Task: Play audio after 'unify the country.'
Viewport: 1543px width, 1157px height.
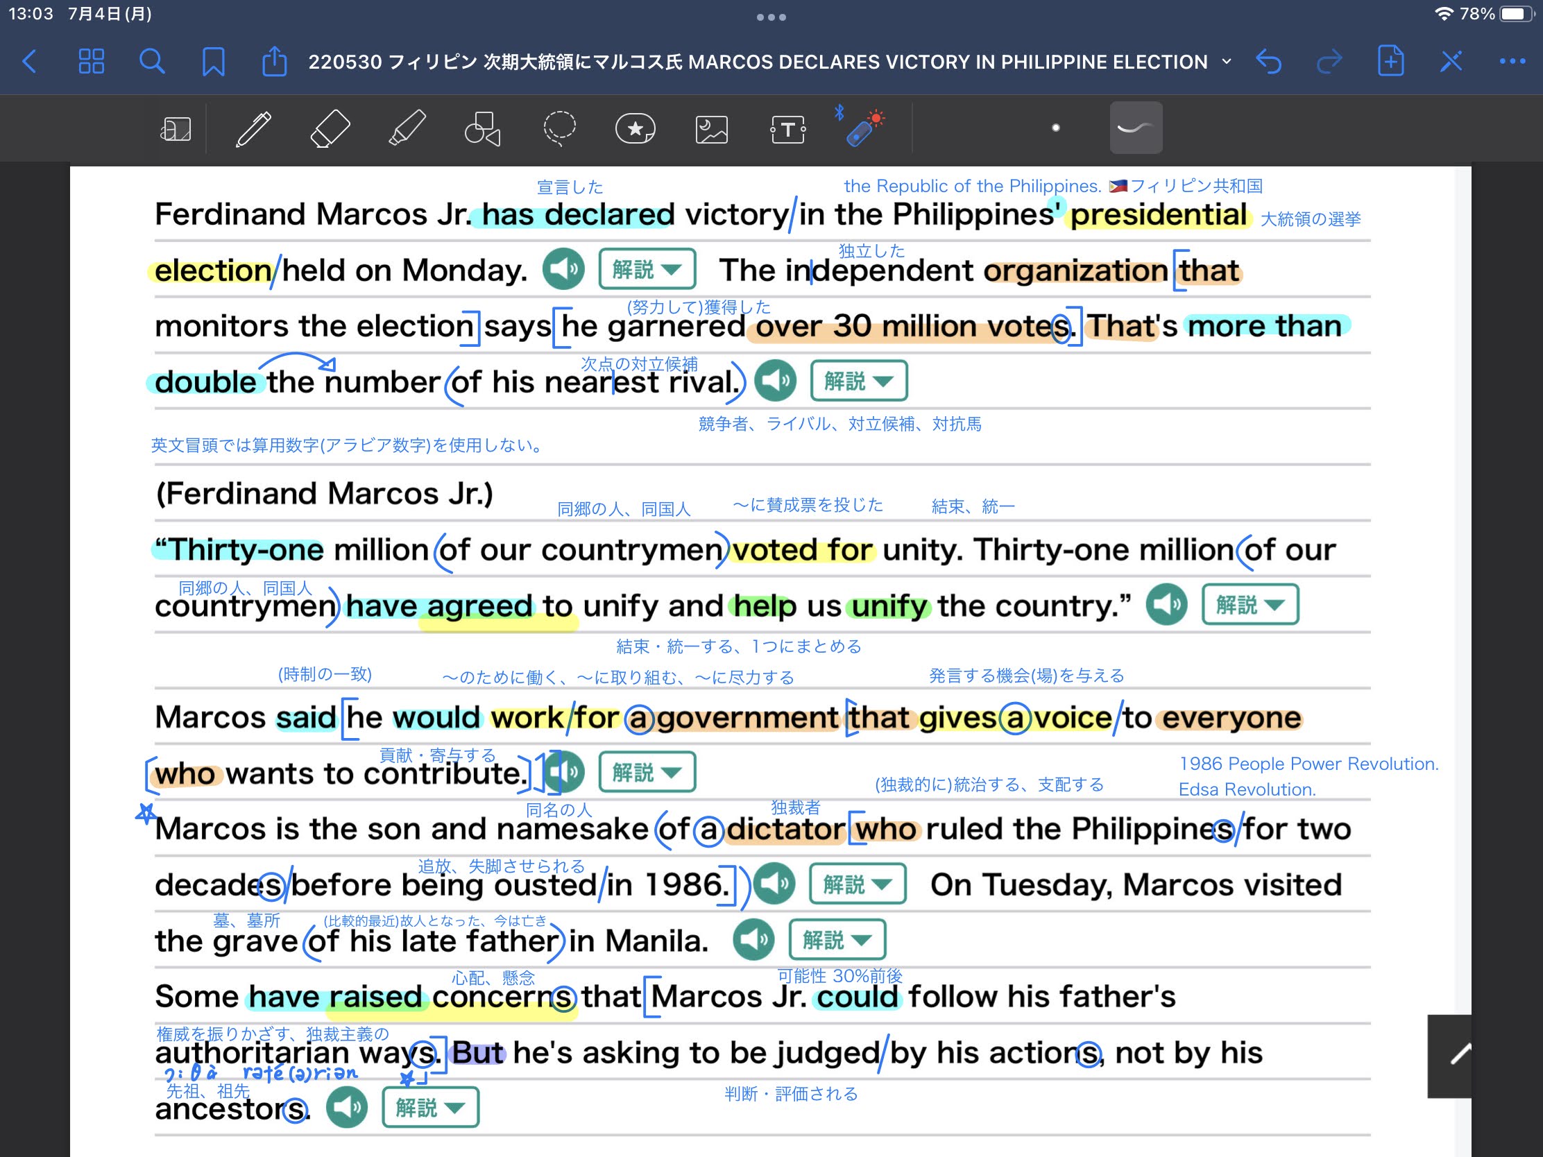Action: pyautogui.click(x=1166, y=605)
